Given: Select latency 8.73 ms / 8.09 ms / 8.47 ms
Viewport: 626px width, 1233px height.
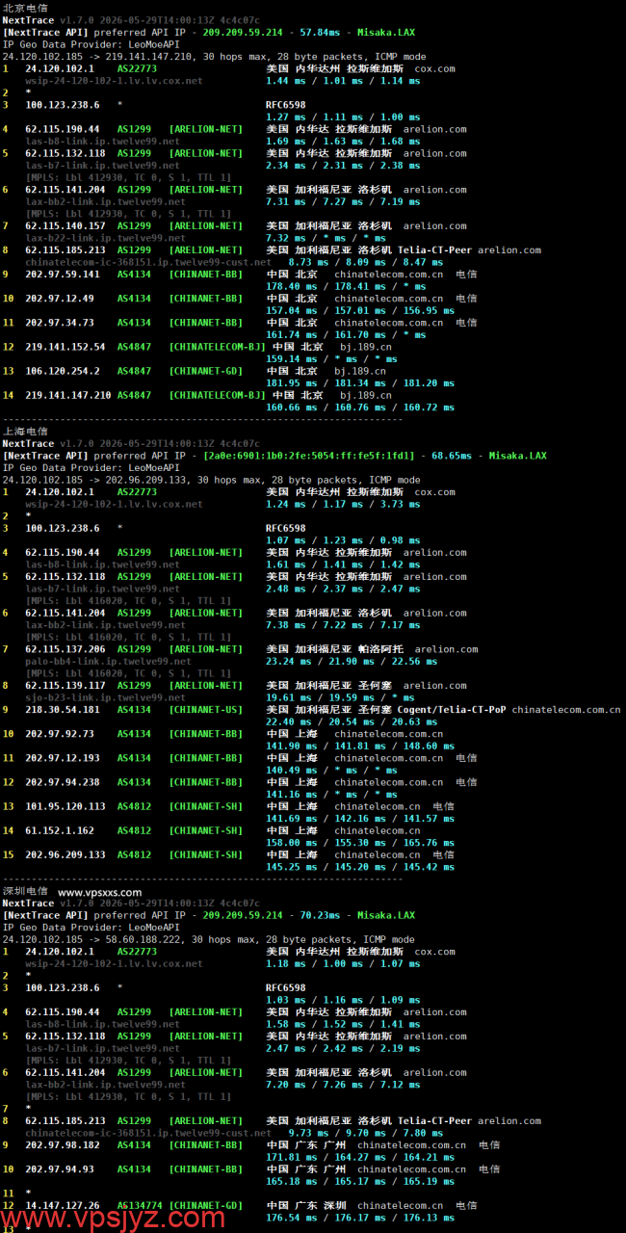Looking at the screenshot, I should coord(365,262).
